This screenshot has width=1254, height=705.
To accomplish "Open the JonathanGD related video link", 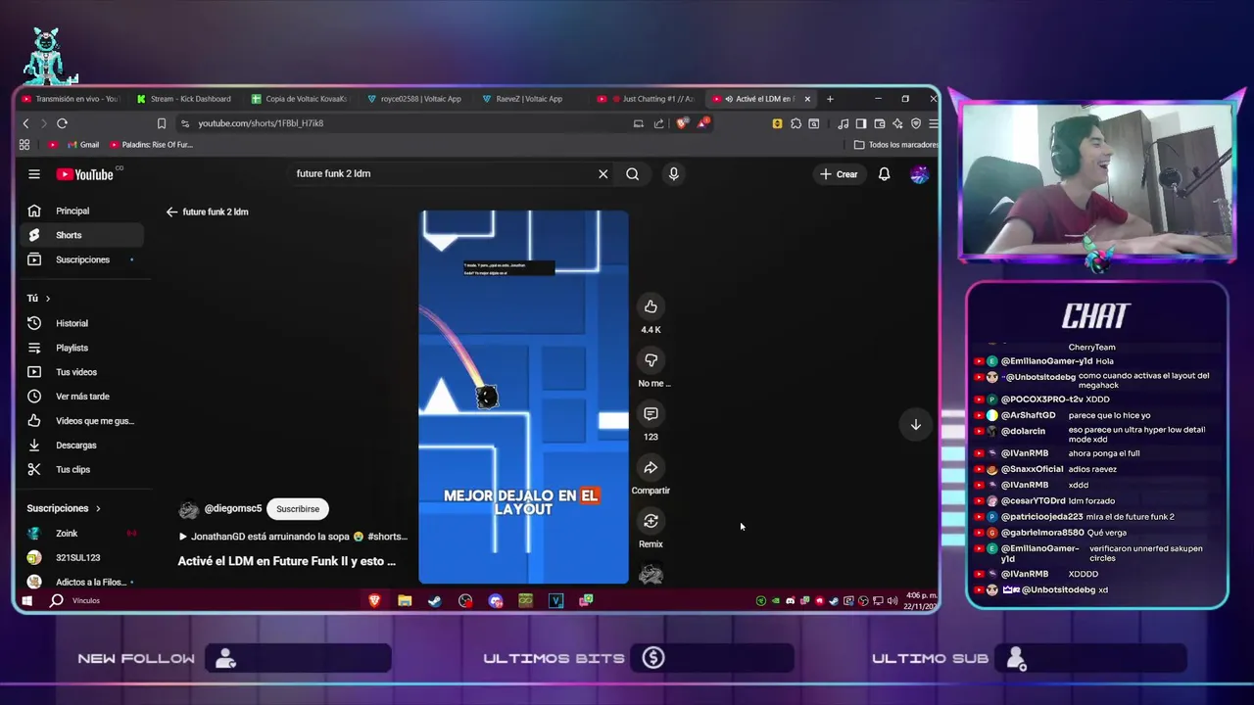I will click(293, 537).
